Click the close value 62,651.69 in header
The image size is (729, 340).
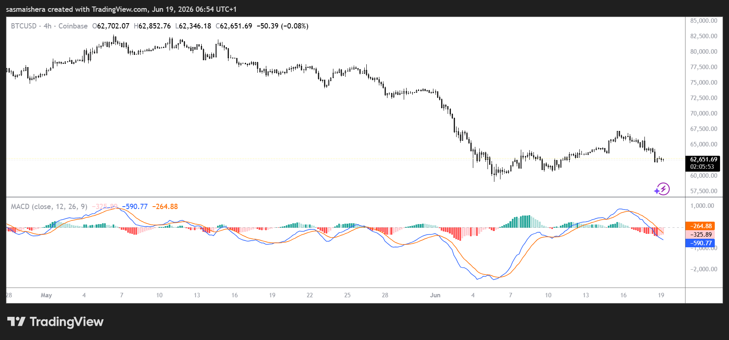click(236, 26)
